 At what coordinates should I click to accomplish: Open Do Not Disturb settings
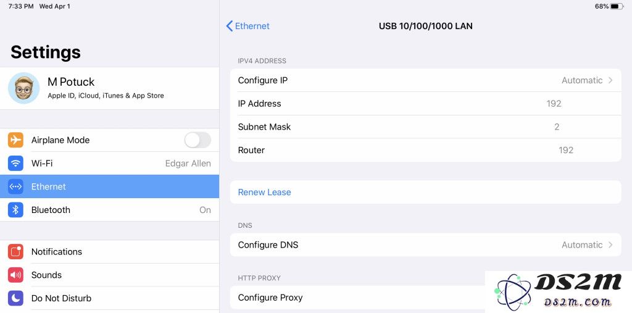pyautogui.click(x=110, y=298)
